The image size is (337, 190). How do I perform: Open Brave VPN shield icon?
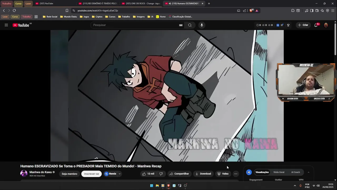pyautogui.click(x=328, y=11)
